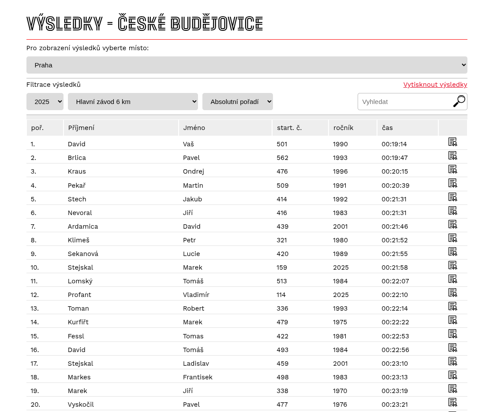Image resolution: width=493 pixels, height=412 pixels.
Task: Click diploma icon for Sekanová Lucie
Action: click(x=452, y=252)
